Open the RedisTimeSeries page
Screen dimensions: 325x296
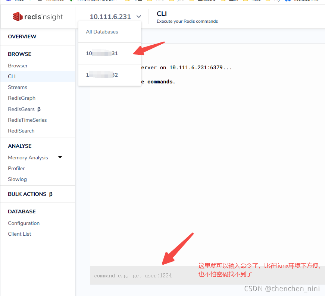(x=27, y=120)
